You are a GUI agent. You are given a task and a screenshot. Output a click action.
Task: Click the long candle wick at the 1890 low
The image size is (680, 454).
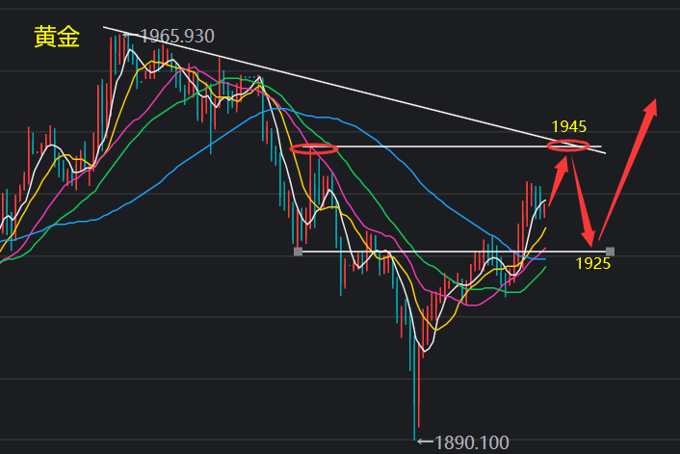point(416,405)
